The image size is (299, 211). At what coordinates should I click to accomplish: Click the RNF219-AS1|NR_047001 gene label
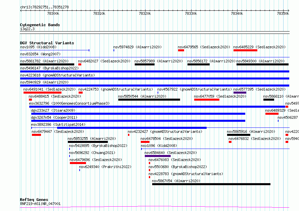point(40,204)
